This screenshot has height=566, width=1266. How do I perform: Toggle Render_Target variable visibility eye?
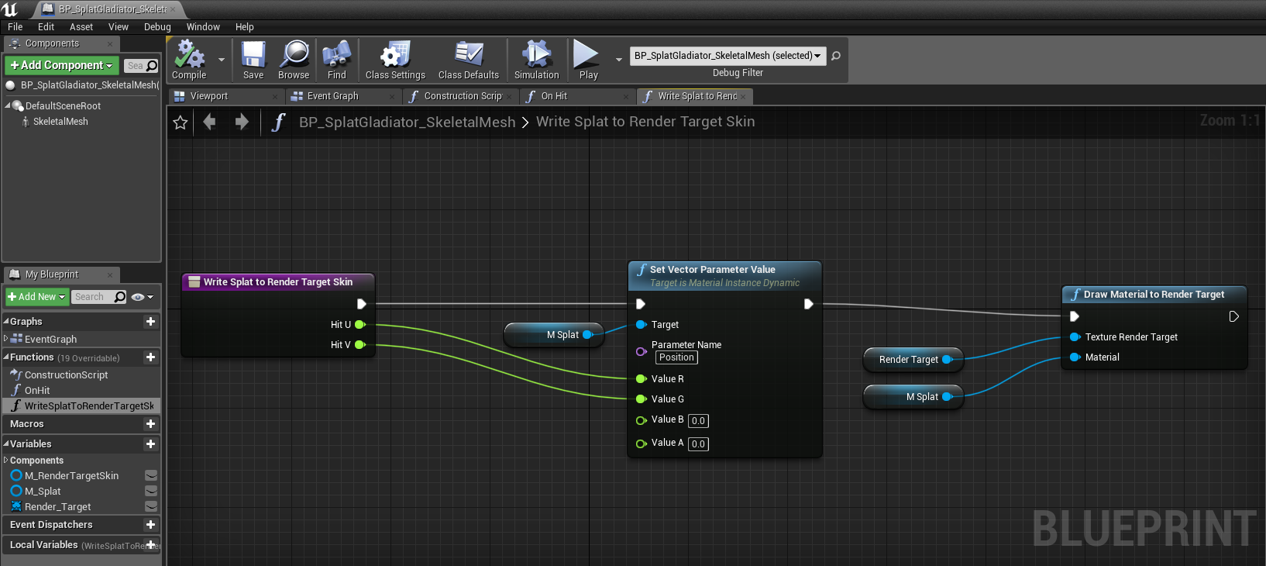[x=151, y=506]
